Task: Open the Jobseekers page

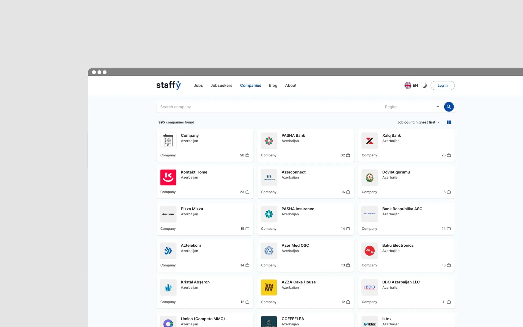Action: point(221,86)
